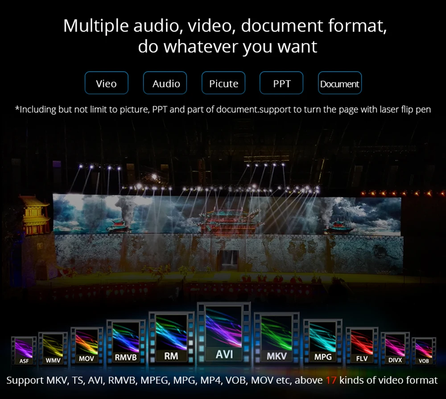Viewport: 446px width, 399px height.
Task: Choose the MPG format icon
Action: (x=323, y=341)
